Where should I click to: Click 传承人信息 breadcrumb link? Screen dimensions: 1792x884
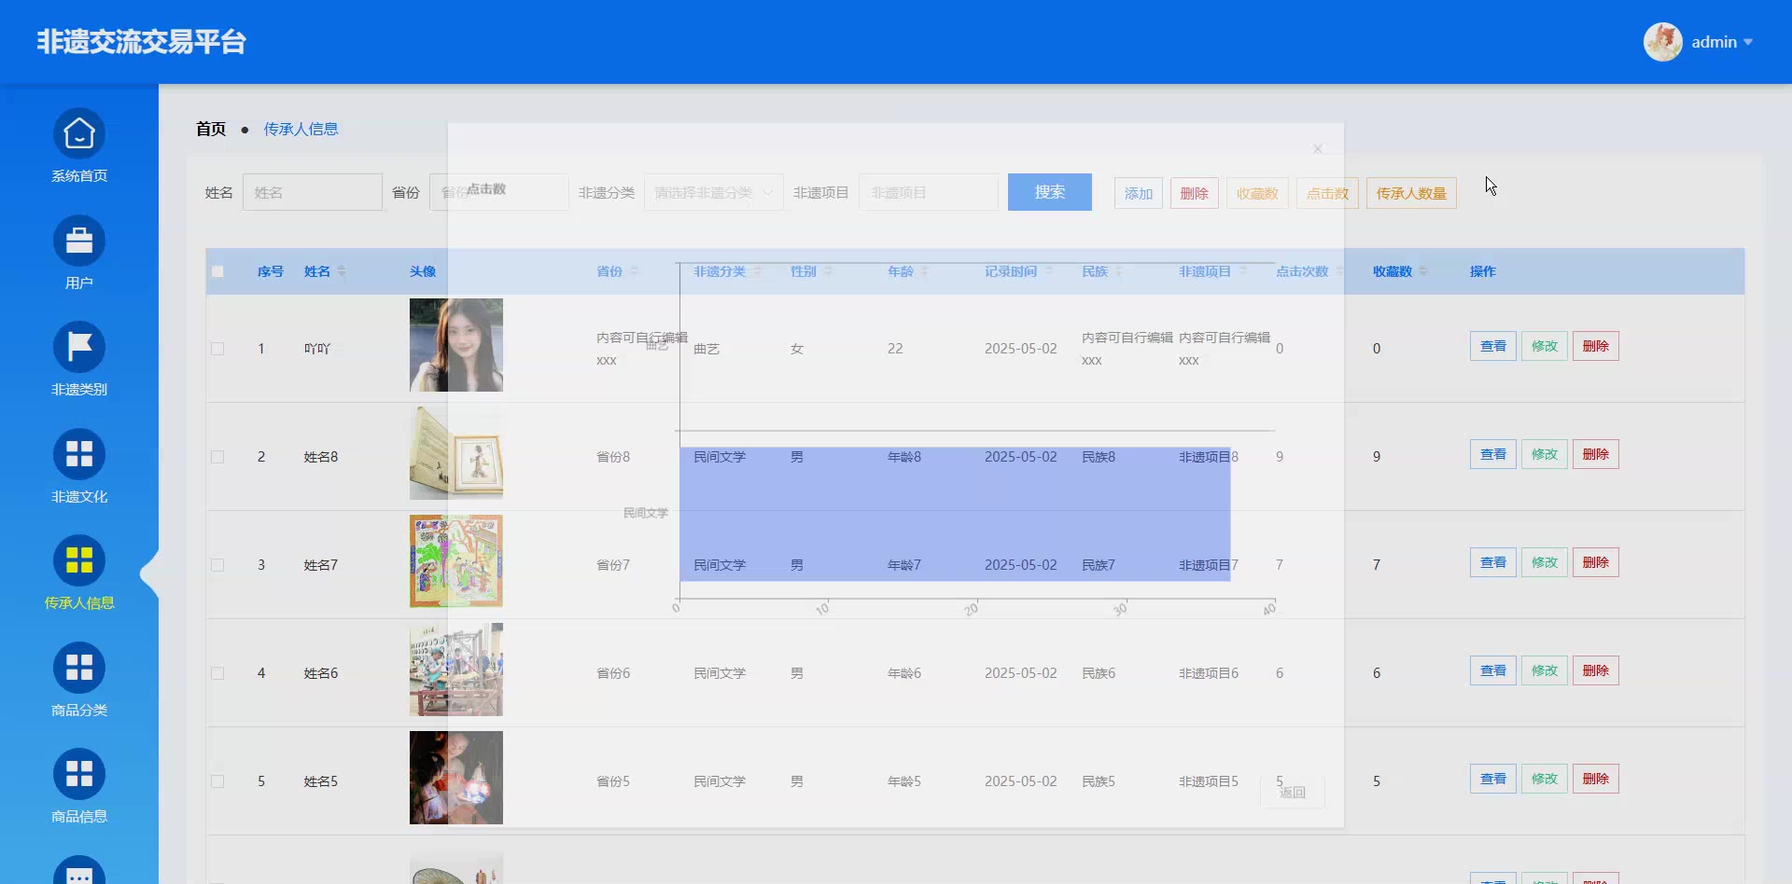(301, 129)
